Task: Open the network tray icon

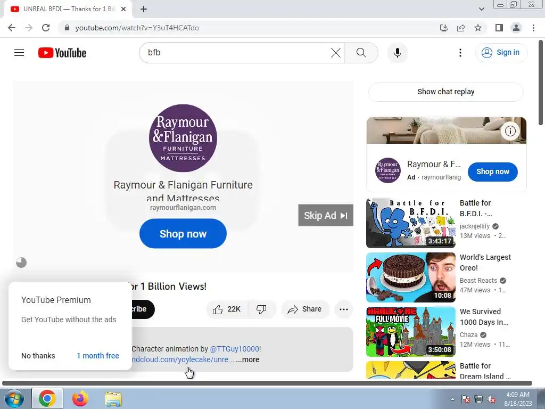Action: pos(478,399)
